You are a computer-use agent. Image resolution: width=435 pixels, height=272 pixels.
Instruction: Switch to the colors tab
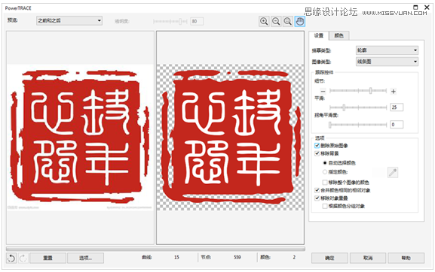(339, 35)
